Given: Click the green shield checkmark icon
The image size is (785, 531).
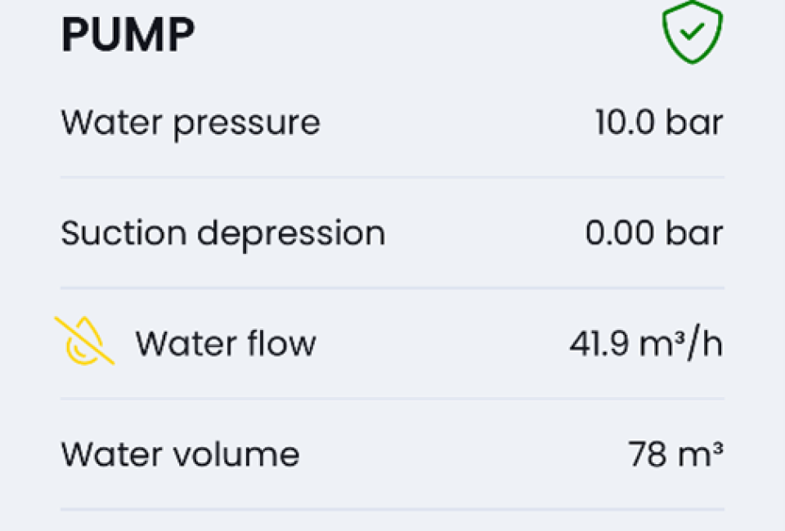Looking at the screenshot, I should coord(692,33).
